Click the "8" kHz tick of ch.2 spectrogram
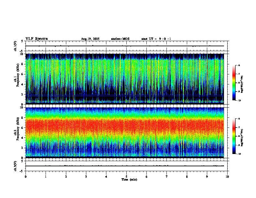 [23, 118]
